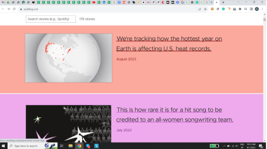Open Task View on the taskbar
267x149 pixels.
[x=62, y=146]
